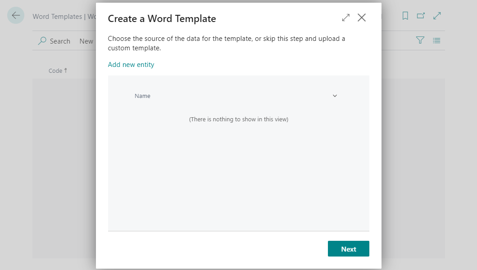Open the Code column header menu
The height and width of the screenshot is (270, 477).
(x=56, y=71)
